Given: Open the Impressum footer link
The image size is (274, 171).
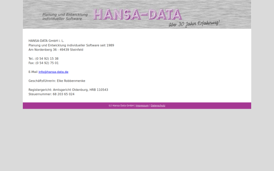Looking at the screenshot, I should [x=142, y=106].
